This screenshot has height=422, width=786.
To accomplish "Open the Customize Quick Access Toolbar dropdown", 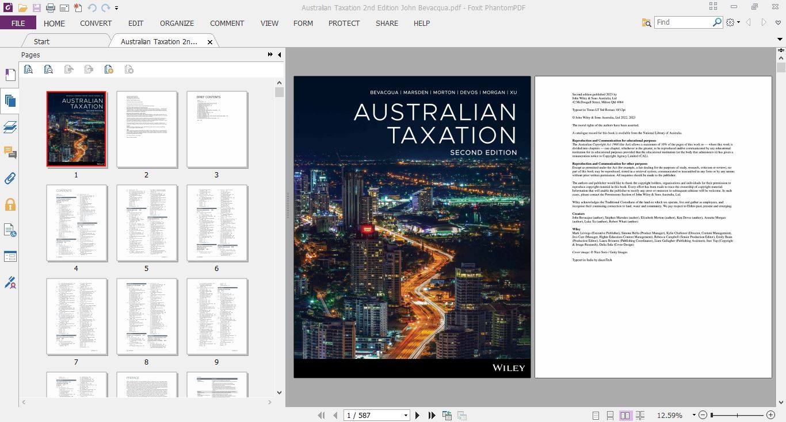I will (117, 8).
